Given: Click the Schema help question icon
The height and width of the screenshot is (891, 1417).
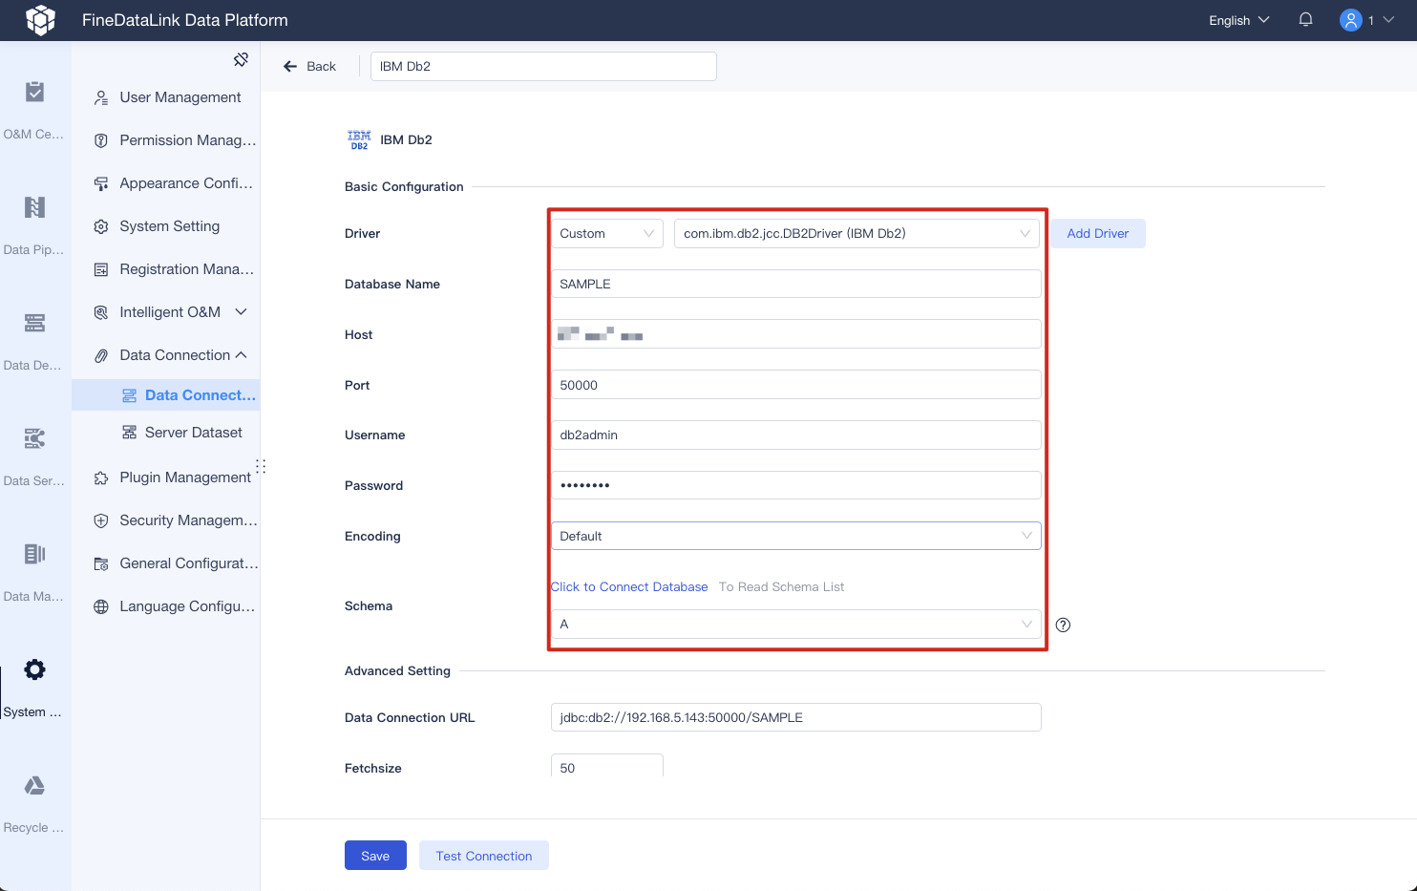Looking at the screenshot, I should coord(1063,625).
